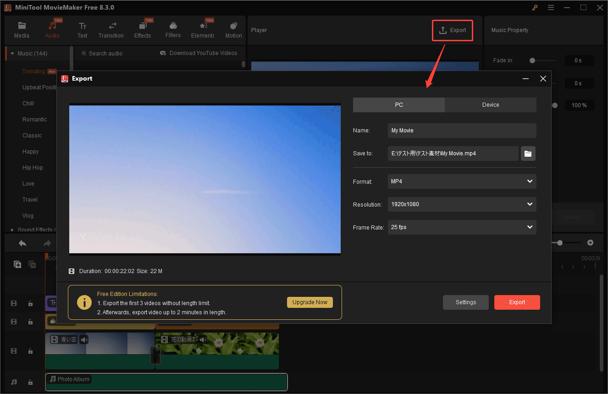The image size is (608, 394).
Task: Click the redo arrow above the timeline
Action: pyautogui.click(x=47, y=243)
